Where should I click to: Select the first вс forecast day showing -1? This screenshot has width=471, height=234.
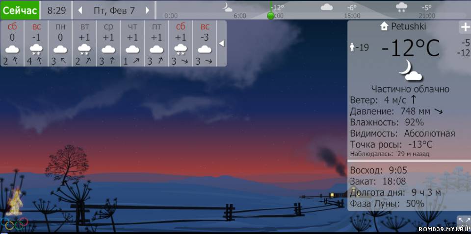coord(36,43)
